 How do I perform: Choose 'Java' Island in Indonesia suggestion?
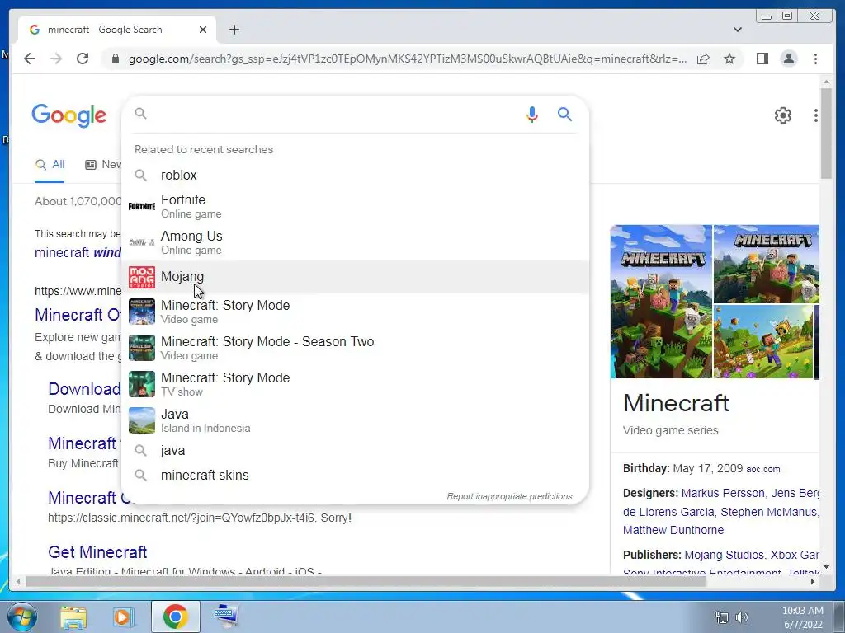[356, 420]
